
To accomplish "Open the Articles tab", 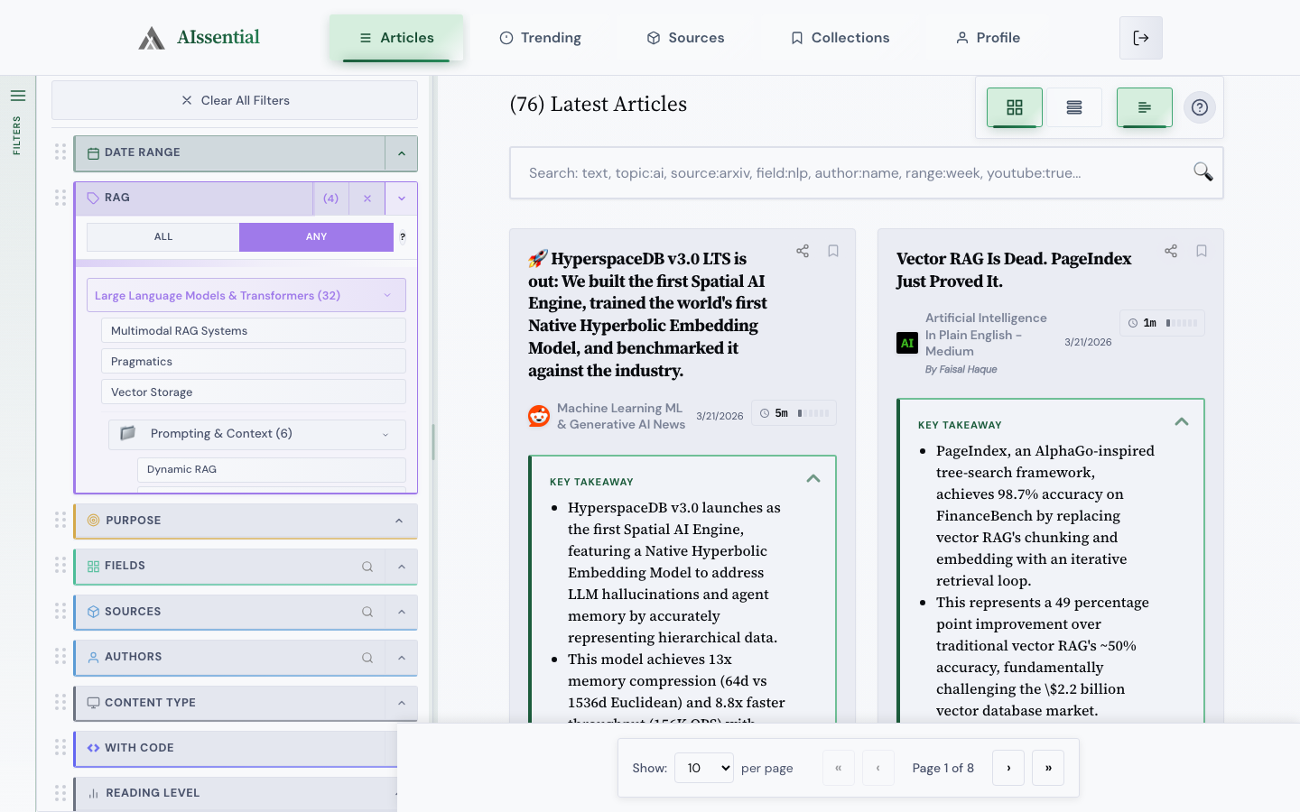I will 396,38.
